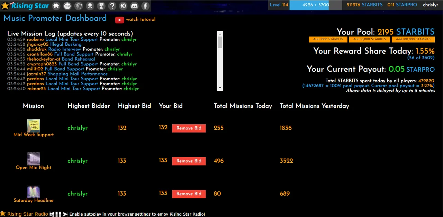Click the Illegal Busking log entry

66,44
